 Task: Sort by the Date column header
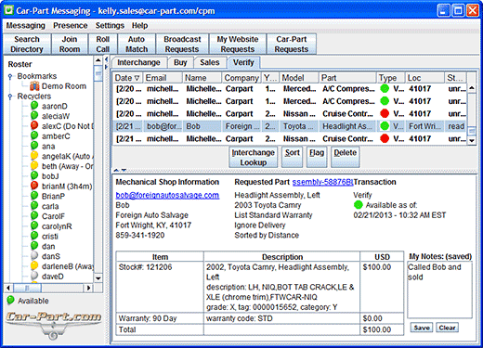pos(127,78)
